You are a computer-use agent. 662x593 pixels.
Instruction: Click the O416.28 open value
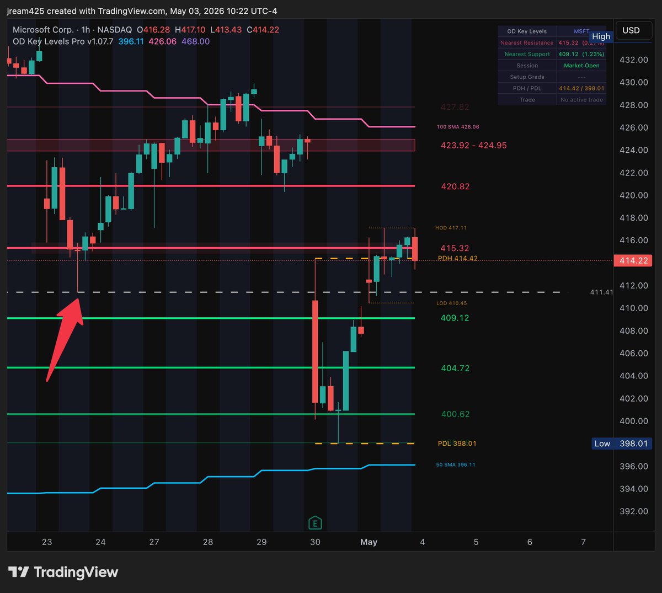153,30
